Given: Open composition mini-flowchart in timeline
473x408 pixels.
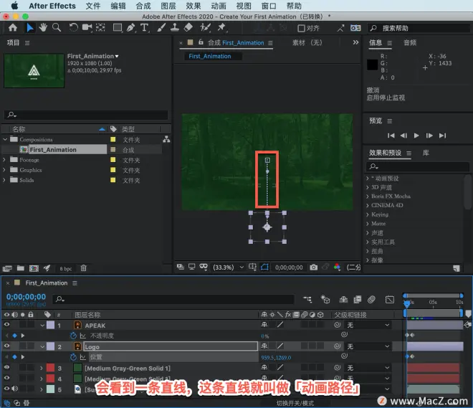Looking at the screenshot, I should (307, 299).
